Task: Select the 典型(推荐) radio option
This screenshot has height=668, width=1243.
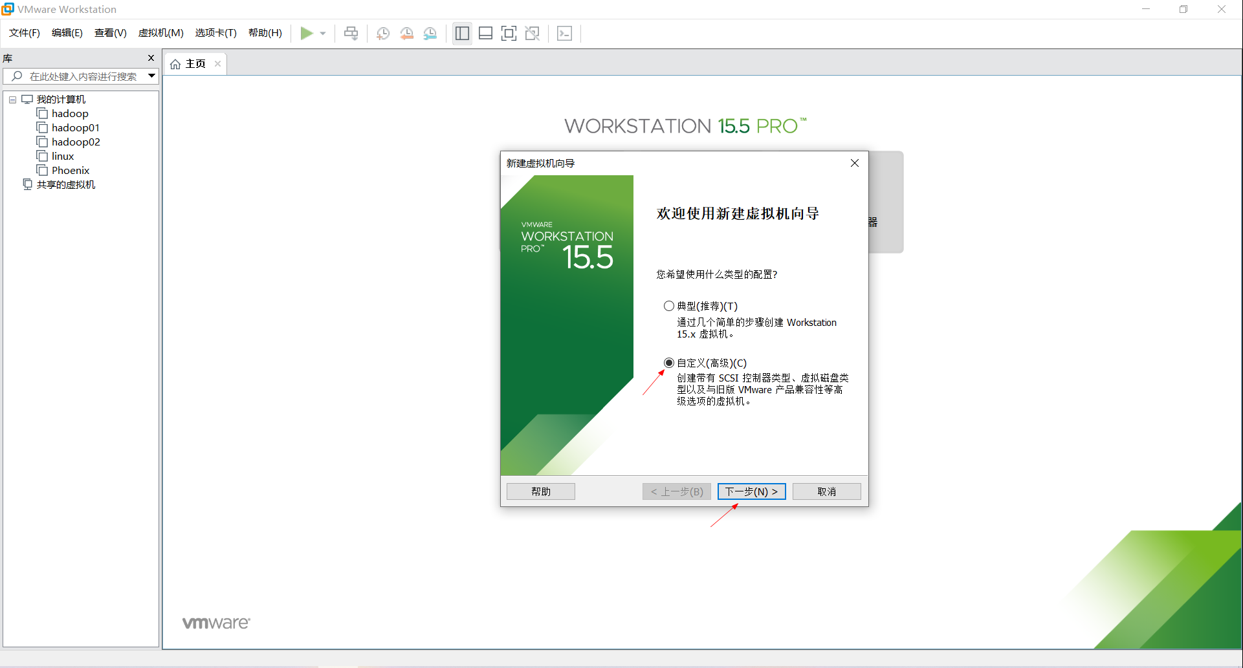Action: 669,306
